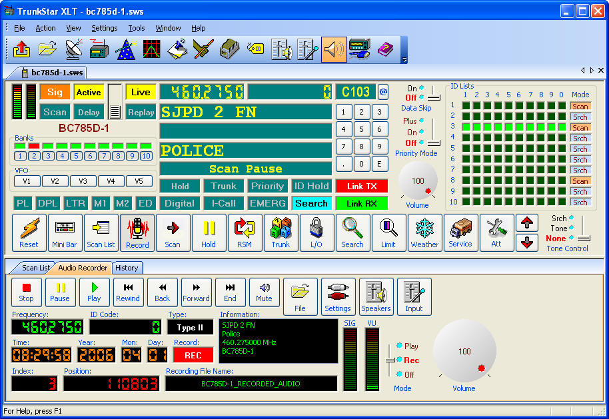Select Data Skip On option
Image resolution: width=609 pixels, height=419 pixels.
[x=414, y=88]
